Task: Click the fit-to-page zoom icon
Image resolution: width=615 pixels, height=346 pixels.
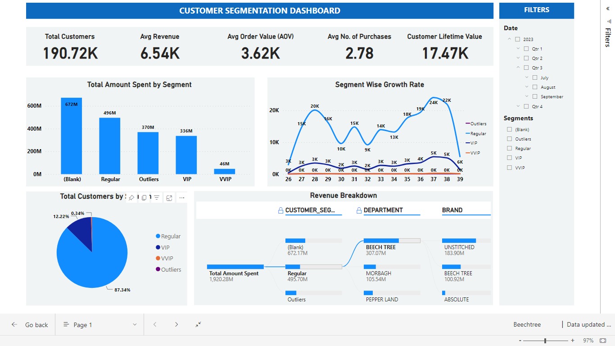Action: pos(197,324)
